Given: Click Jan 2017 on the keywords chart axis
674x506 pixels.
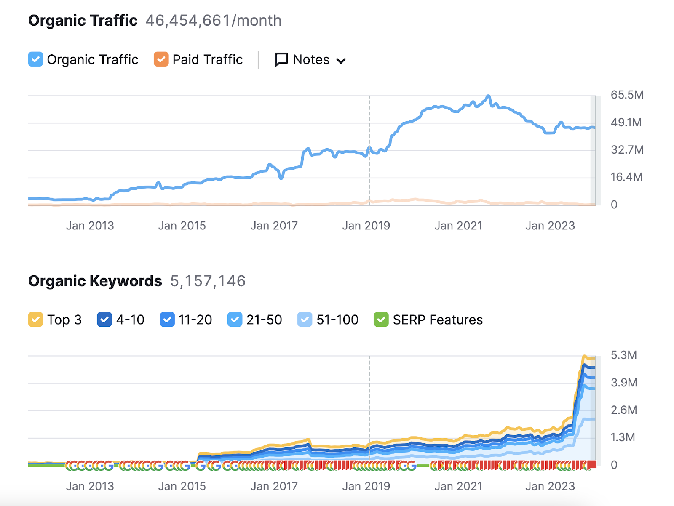Looking at the screenshot, I should pos(274,486).
